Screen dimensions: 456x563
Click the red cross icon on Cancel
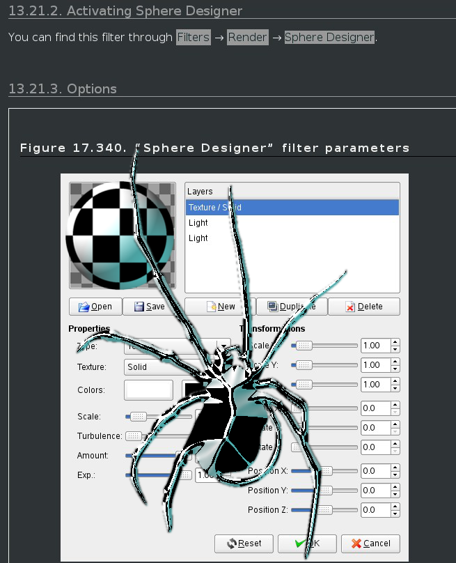[x=356, y=543]
